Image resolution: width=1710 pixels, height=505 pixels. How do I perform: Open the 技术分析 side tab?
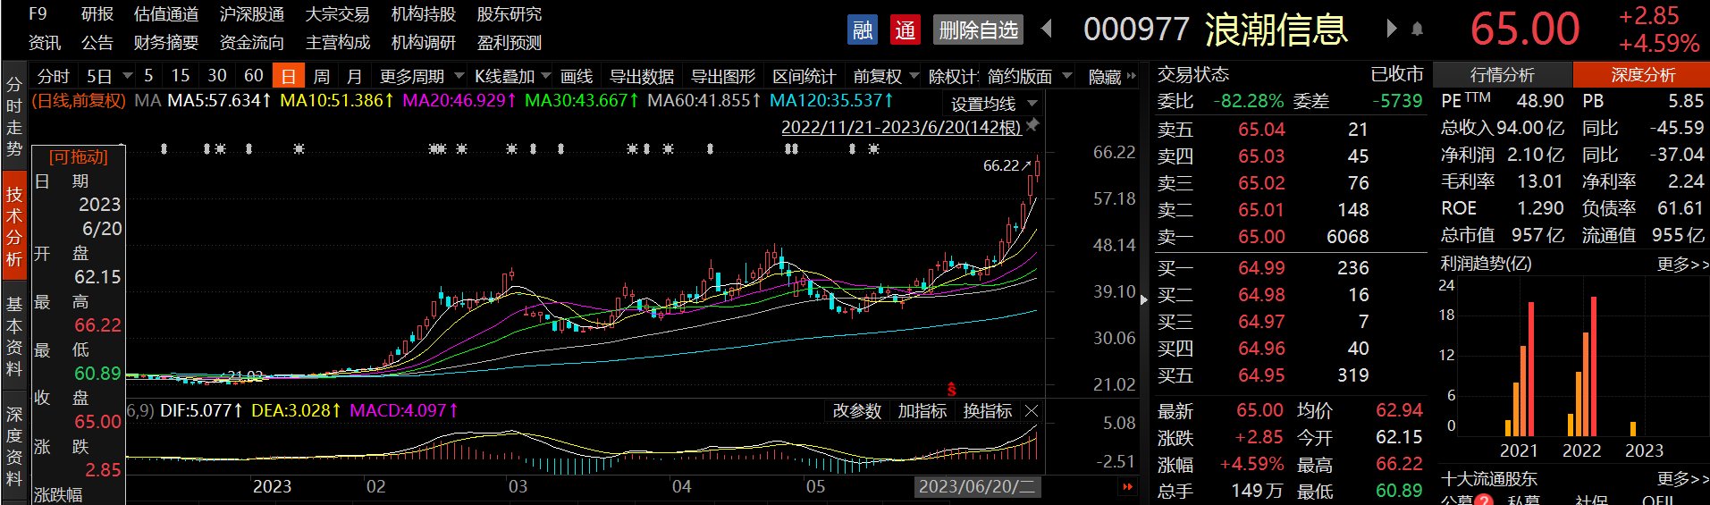14,227
